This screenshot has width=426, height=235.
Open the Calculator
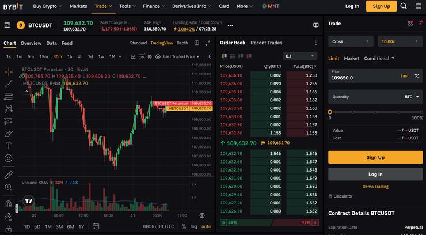pyautogui.click(x=340, y=196)
